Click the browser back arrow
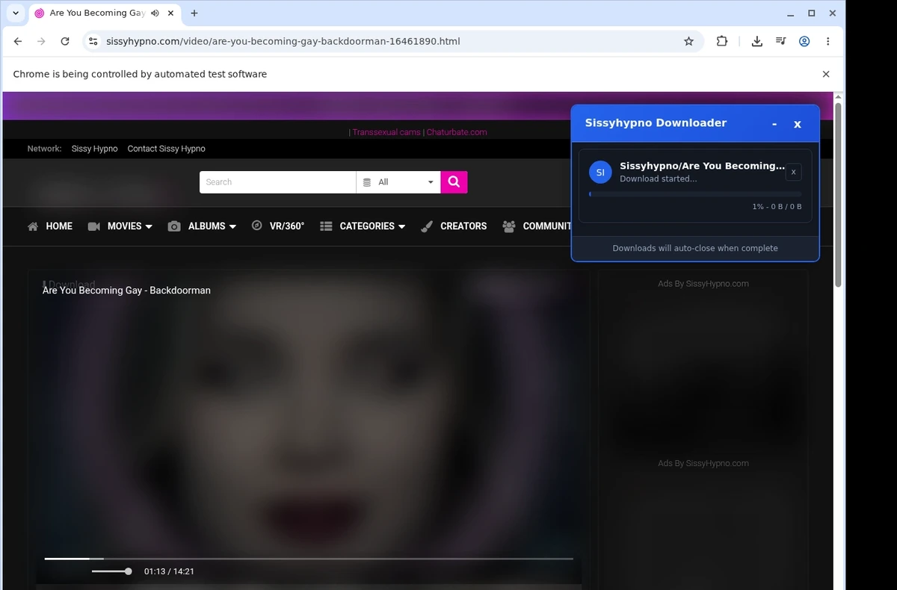 (x=18, y=41)
